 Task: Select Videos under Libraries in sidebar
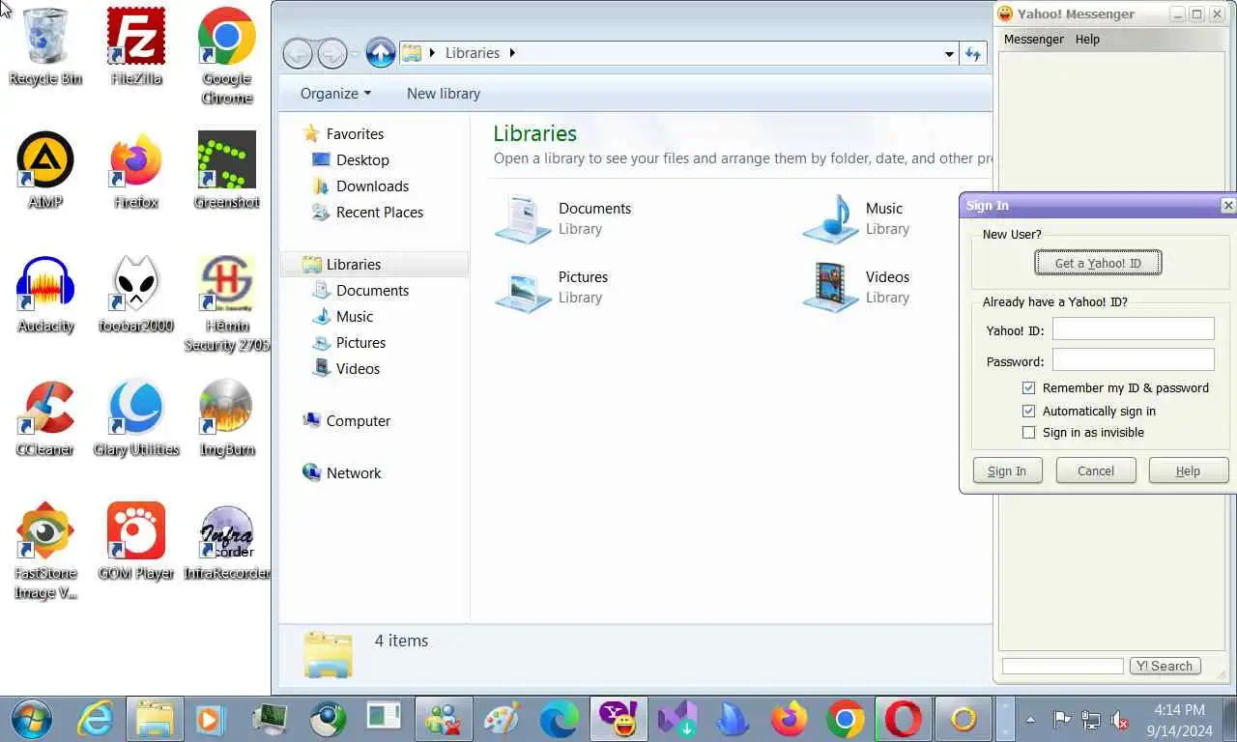click(x=358, y=369)
